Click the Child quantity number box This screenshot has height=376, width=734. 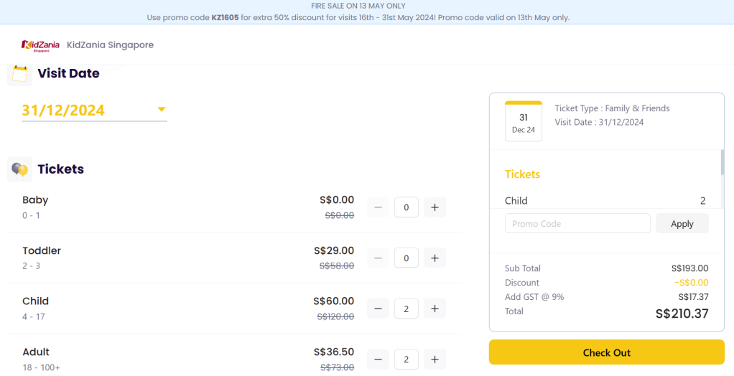point(407,309)
